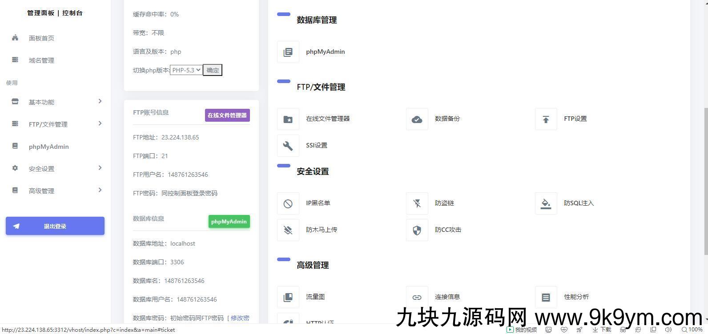Click the purple 在线文件管理器 button

point(227,115)
